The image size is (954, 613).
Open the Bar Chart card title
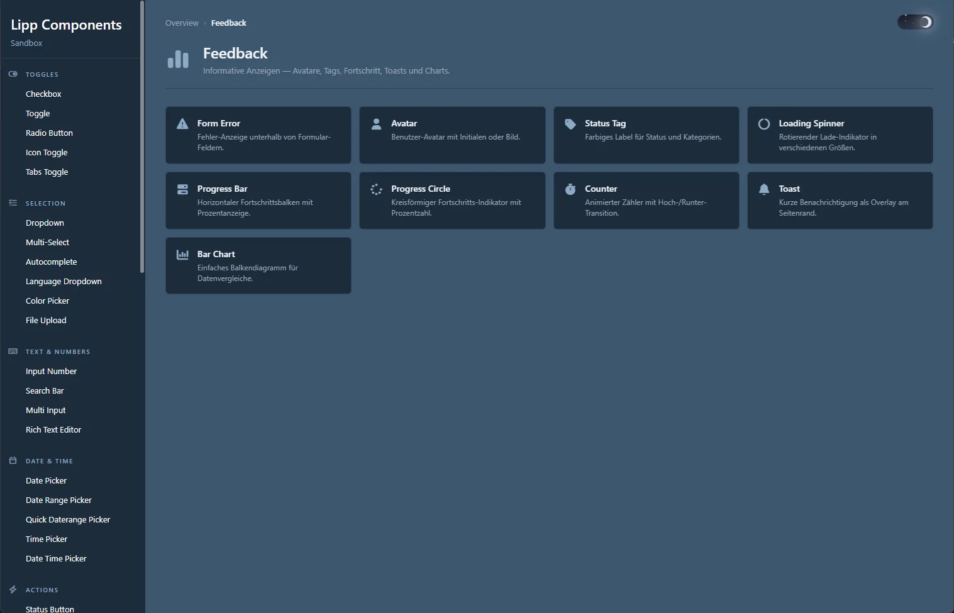pyautogui.click(x=216, y=254)
